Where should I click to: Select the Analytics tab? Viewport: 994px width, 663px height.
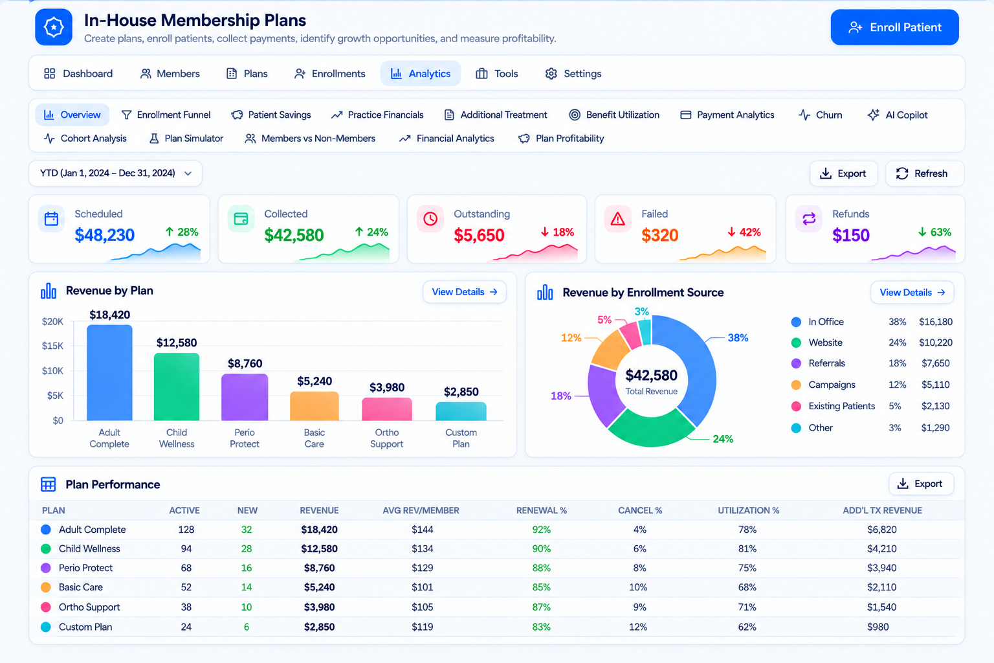[x=421, y=74]
